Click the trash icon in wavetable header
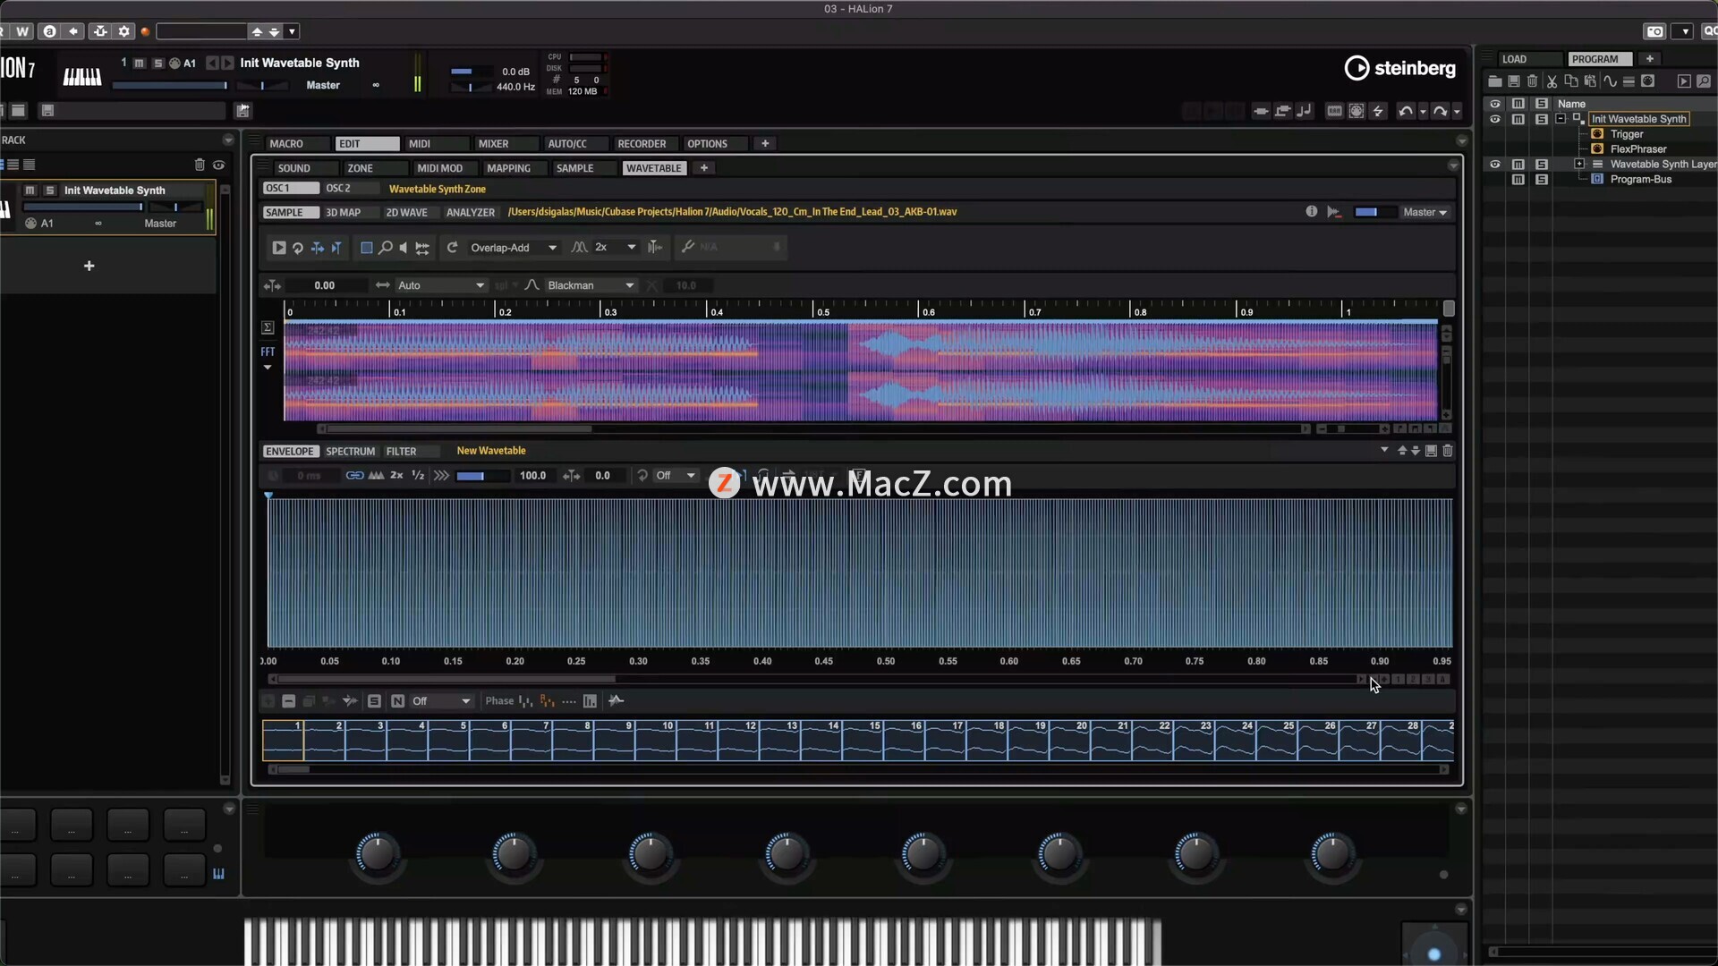Image resolution: width=1718 pixels, height=966 pixels. (x=1448, y=451)
